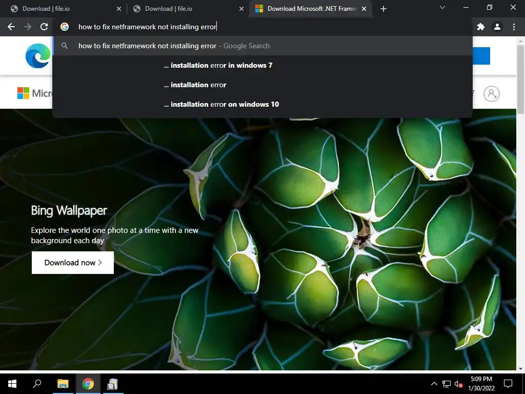Reload the current page
The width and height of the screenshot is (525, 394).
[44, 27]
